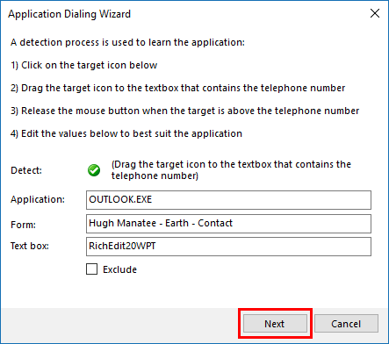Focus the Application field containing OUTLOOK.EXE
The width and height of the screenshot is (389, 344).
(228, 200)
